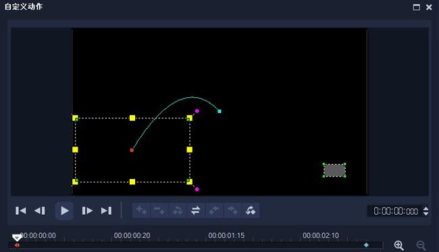The width and height of the screenshot is (439, 252).
Task: Click the Add Key Frame icon
Action: [141, 210]
